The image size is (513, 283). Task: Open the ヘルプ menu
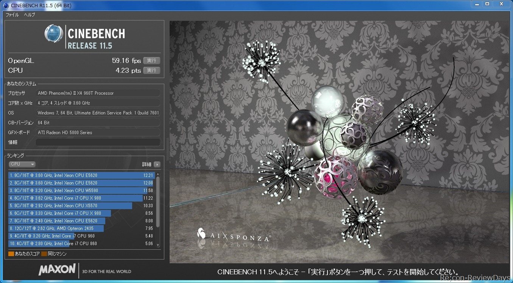(x=30, y=15)
